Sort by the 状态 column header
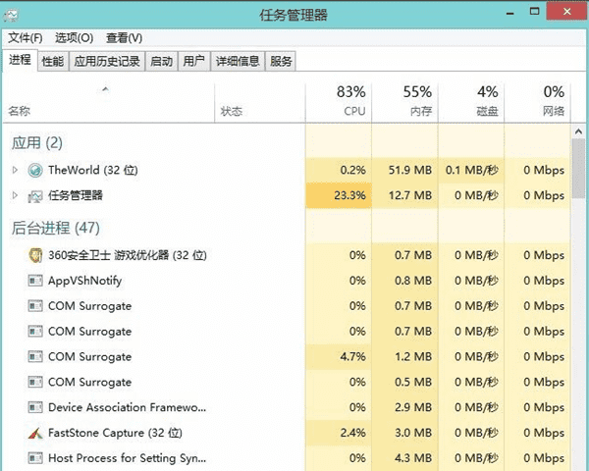Screen dimensions: 589x471 [x=259, y=102]
